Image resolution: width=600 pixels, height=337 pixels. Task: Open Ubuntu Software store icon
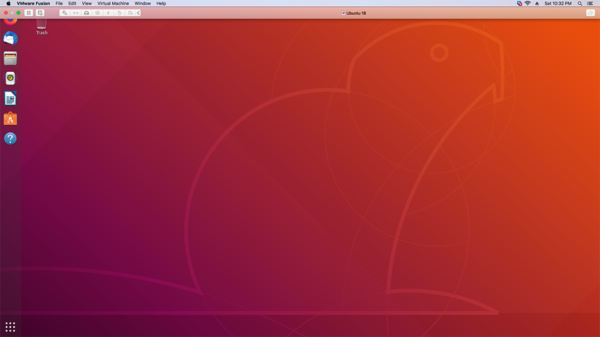11,119
